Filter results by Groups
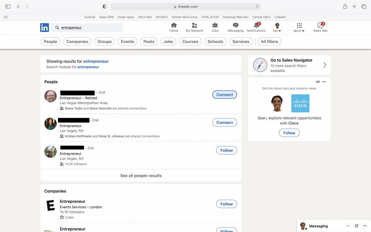 pyautogui.click(x=105, y=42)
